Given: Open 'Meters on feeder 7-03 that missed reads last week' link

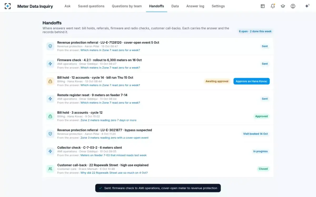Looking at the screenshot, I should tap(113, 155).
